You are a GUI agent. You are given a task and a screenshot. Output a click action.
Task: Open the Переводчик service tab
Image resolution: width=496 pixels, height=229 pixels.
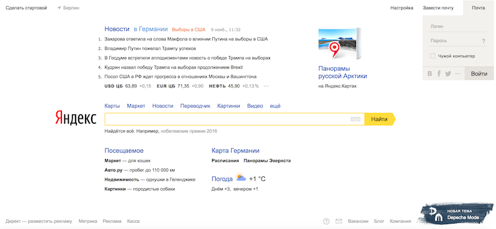coord(195,106)
